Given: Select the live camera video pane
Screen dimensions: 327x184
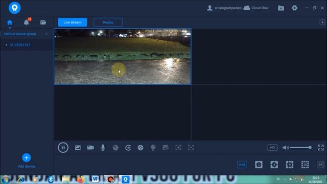Looking at the screenshot, I should tap(123, 57).
